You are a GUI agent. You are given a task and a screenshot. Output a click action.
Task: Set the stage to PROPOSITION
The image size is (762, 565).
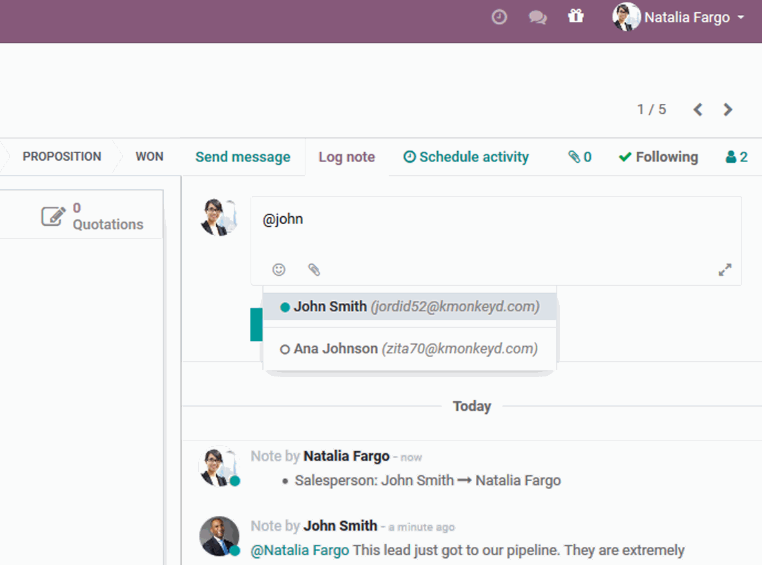pyautogui.click(x=62, y=156)
